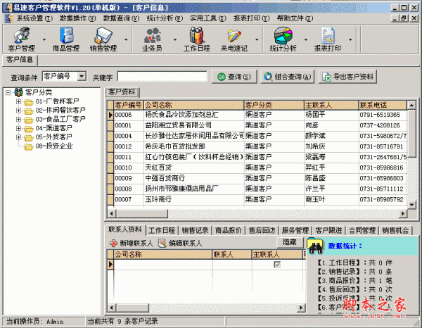Viewport: 422px width, 328px height.
Task: Expand the 04-渠道客户 node
Action: click(18, 128)
